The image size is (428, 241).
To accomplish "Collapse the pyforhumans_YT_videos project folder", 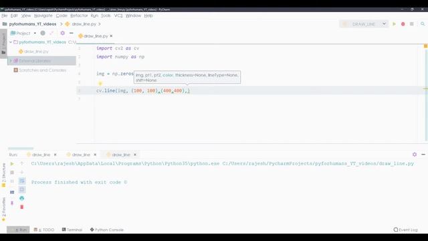I will 11,42.
